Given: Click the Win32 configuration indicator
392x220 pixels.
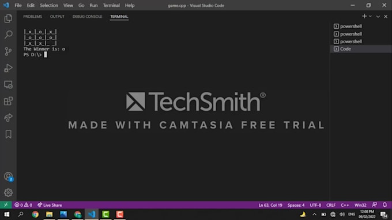Looking at the screenshot, I should (x=360, y=205).
